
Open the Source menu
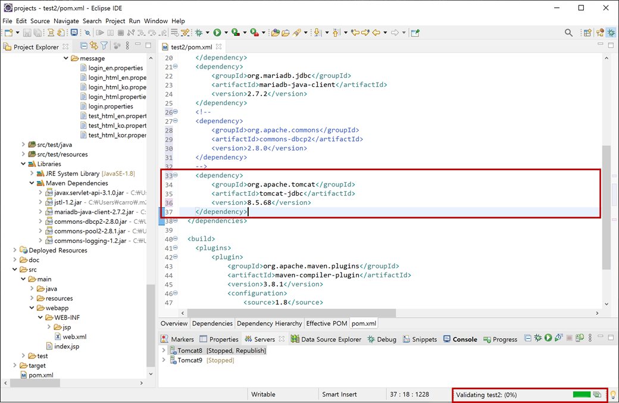click(40, 21)
